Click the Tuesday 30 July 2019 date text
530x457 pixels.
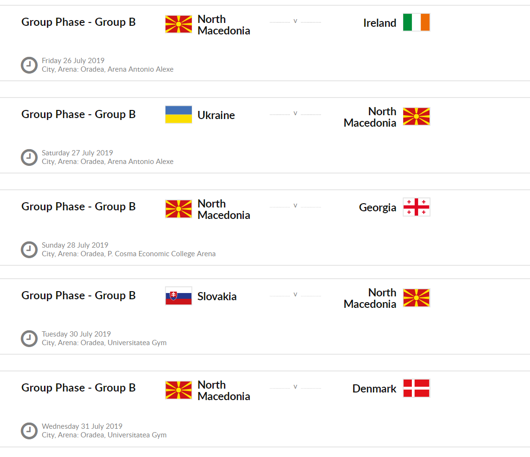[x=76, y=334]
